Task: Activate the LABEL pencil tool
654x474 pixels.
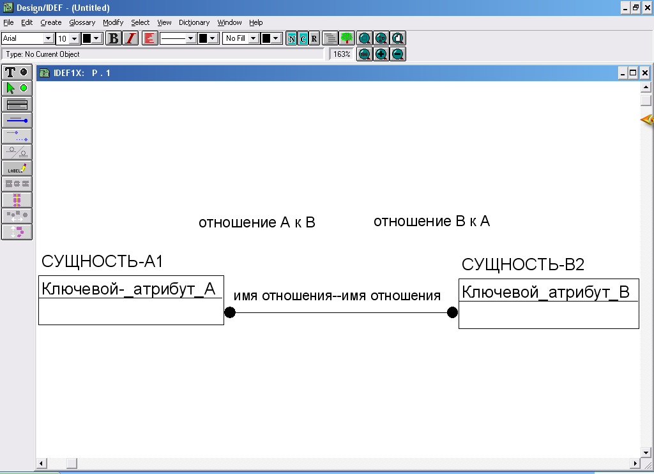Action: [x=17, y=168]
